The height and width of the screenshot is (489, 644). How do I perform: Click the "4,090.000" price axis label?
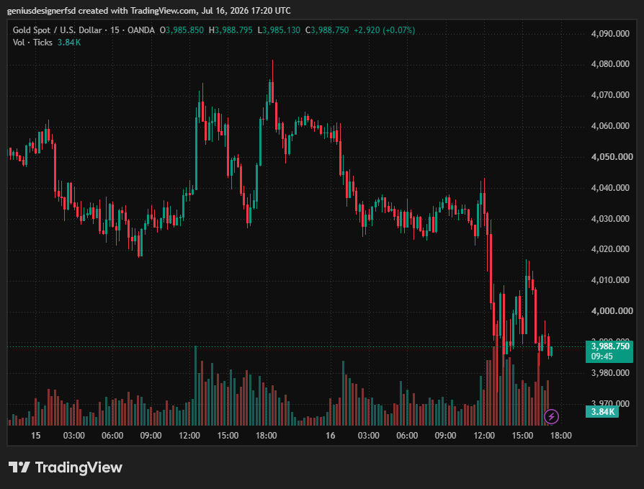click(610, 34)
